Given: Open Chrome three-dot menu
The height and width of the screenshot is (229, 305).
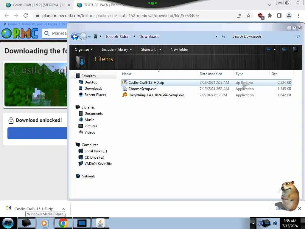Looking at the screenshot, I should (298, 16).
